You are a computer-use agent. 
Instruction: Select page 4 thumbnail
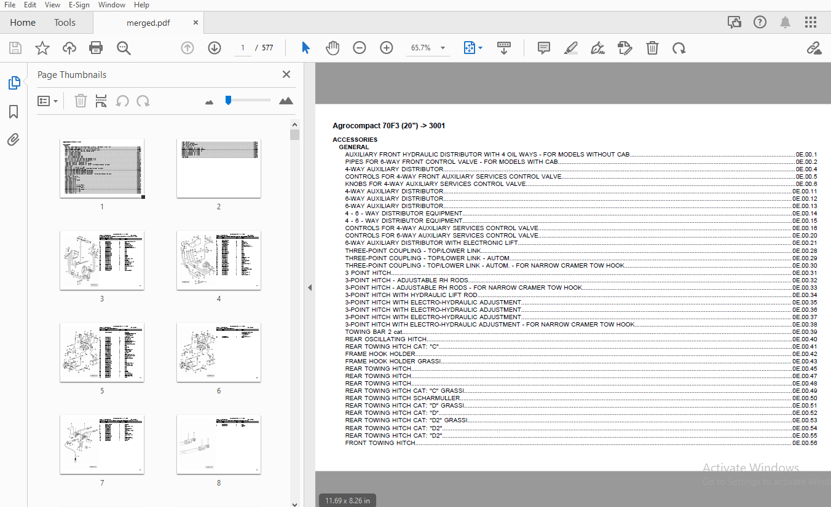click(x=218, y=260)
